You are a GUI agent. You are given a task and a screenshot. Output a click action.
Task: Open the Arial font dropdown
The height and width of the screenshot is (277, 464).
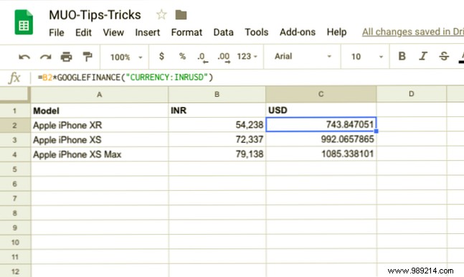pyautogui.click(x=303, y=56)
